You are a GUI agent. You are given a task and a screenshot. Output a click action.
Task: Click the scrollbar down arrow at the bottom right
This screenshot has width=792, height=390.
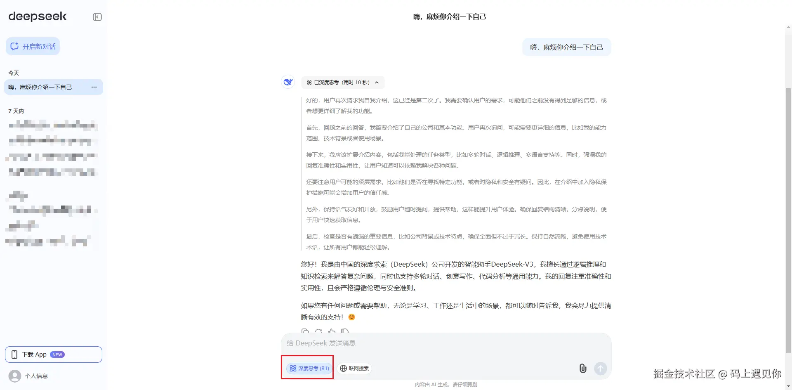788,387
